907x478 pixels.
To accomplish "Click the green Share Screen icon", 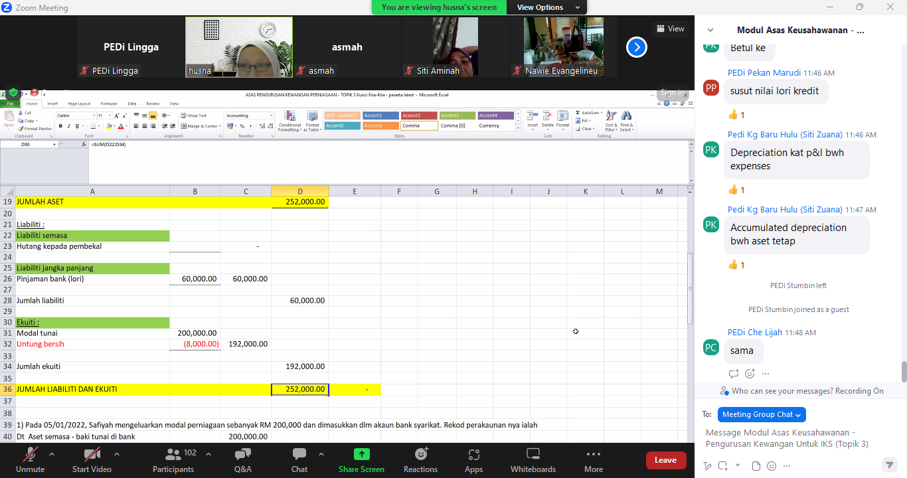I will (361, 454).
